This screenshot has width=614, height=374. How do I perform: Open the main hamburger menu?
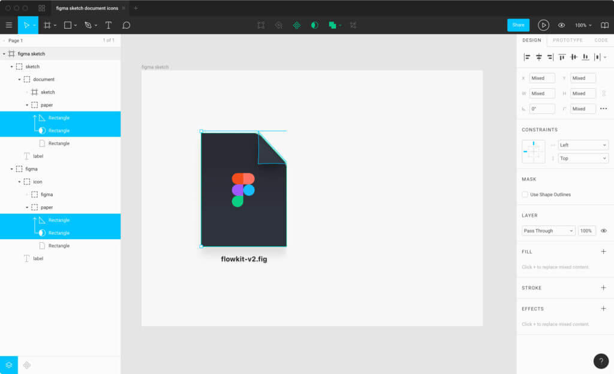8,25
